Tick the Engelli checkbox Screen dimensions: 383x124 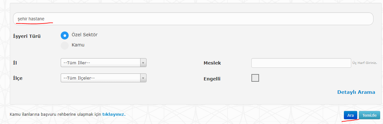255,78
